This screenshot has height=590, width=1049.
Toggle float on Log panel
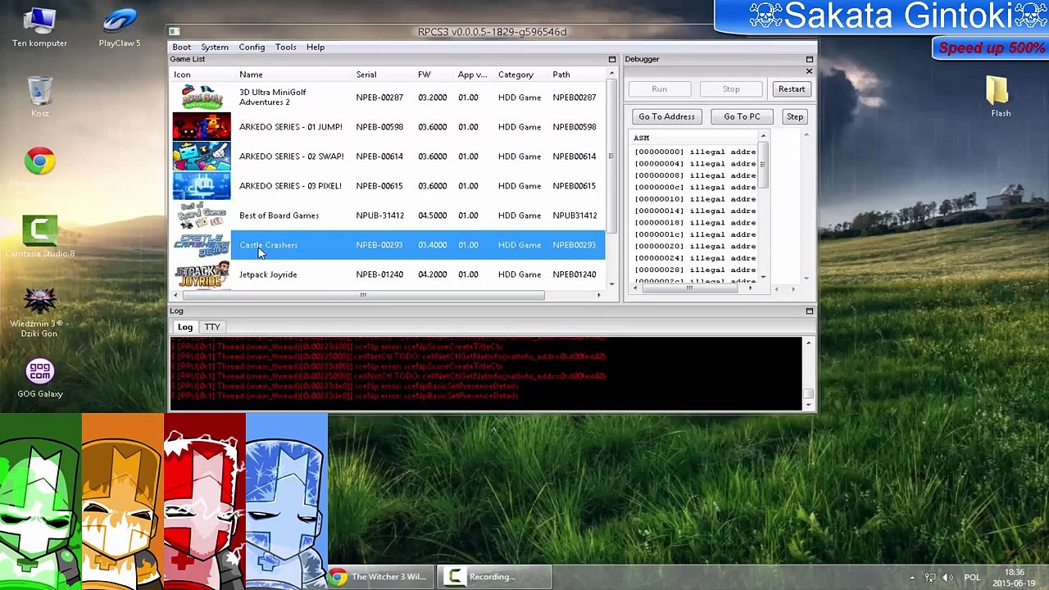pos(809,311)
